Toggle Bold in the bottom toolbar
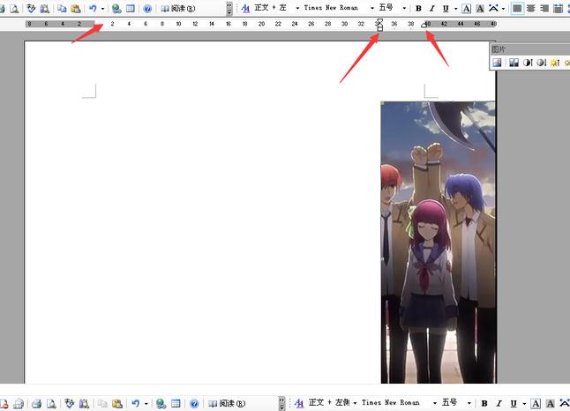The image size is (570, 411). pos(484,403)
